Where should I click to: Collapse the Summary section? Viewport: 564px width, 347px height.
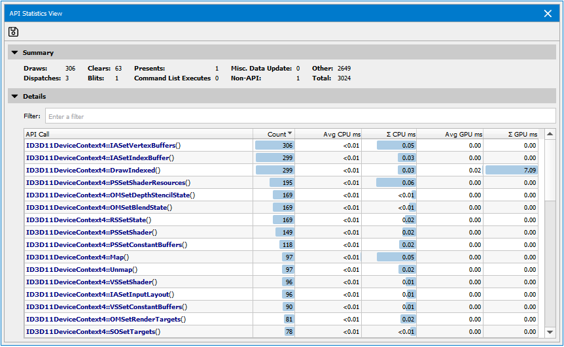(x=14, y=53)
